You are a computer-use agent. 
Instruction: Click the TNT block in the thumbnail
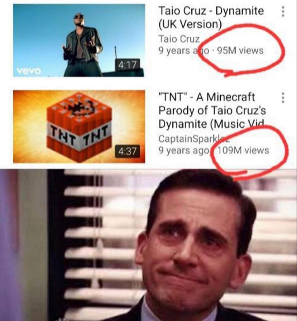click(79, 127)
